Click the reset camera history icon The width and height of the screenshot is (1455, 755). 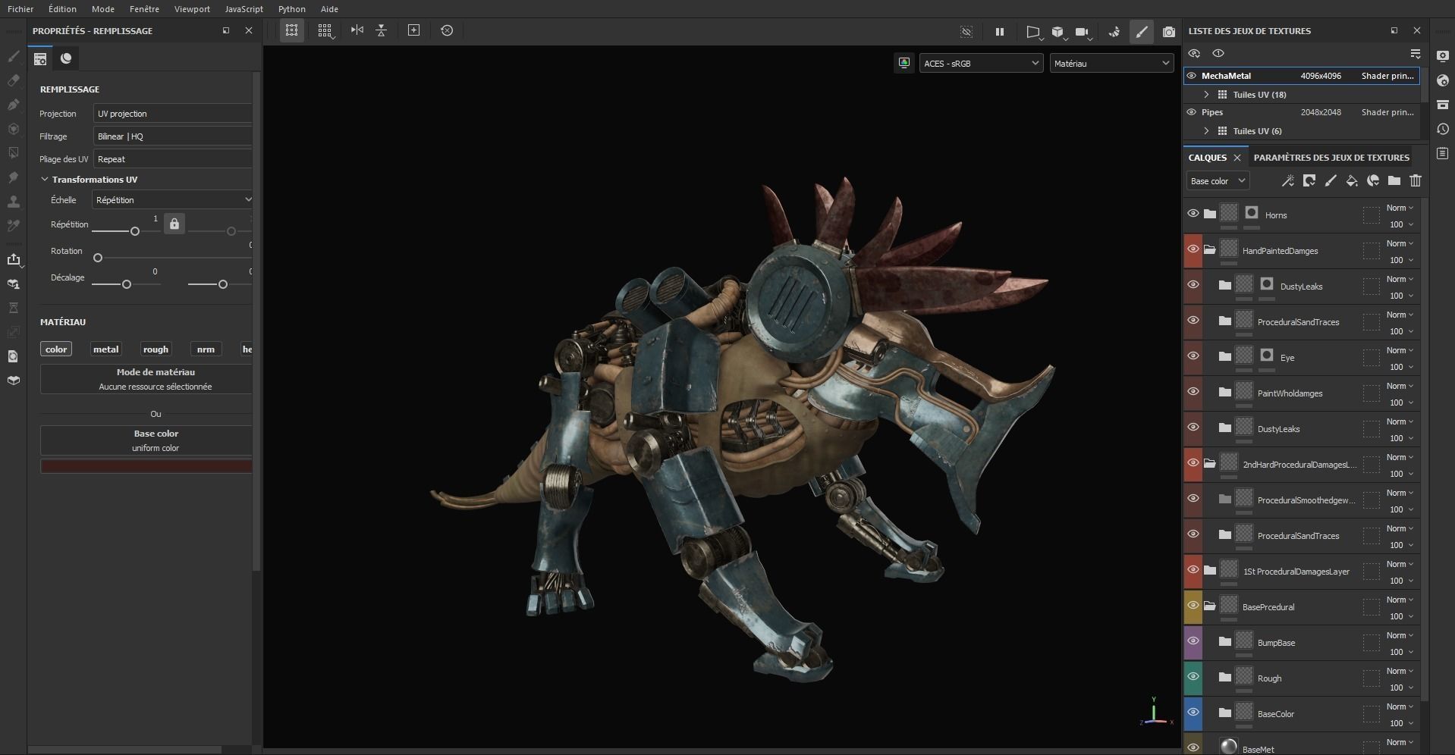[447, 30]
